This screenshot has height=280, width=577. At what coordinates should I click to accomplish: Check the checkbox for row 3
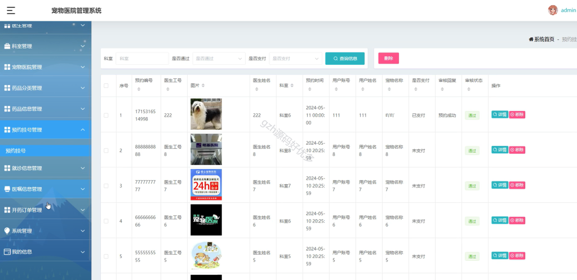pyautogui.click(x=106, y=186)
